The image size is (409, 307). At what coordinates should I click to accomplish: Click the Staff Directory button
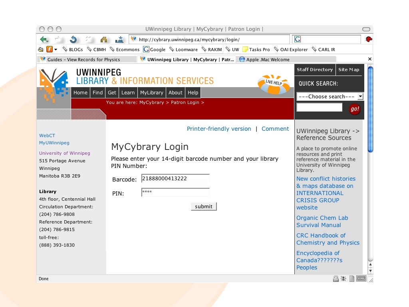[x=315, y=70]
